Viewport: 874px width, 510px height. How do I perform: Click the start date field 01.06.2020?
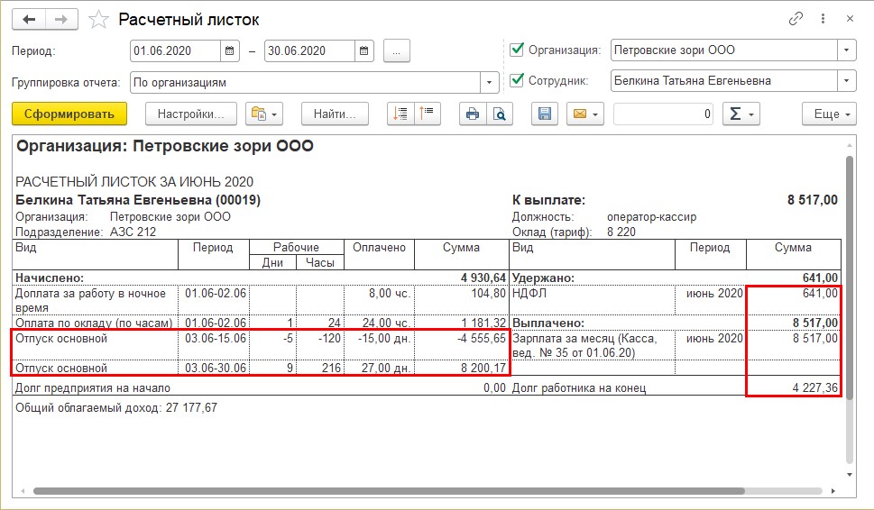pyautogui.click(x=175, y=50)
